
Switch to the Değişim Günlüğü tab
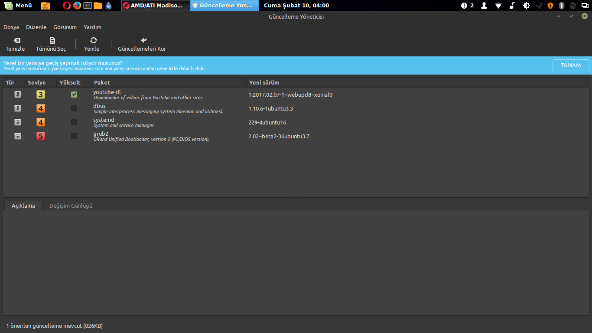[71, 206]
